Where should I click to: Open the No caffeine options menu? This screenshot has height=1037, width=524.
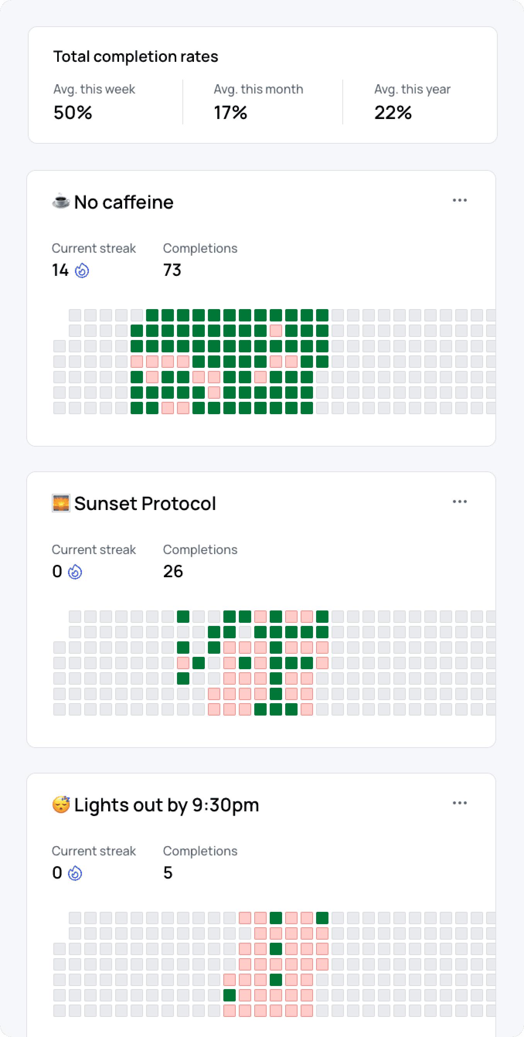[x=459, y=200]
